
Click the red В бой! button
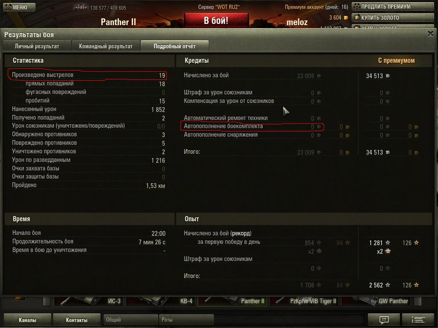click(x=216, y=20)
